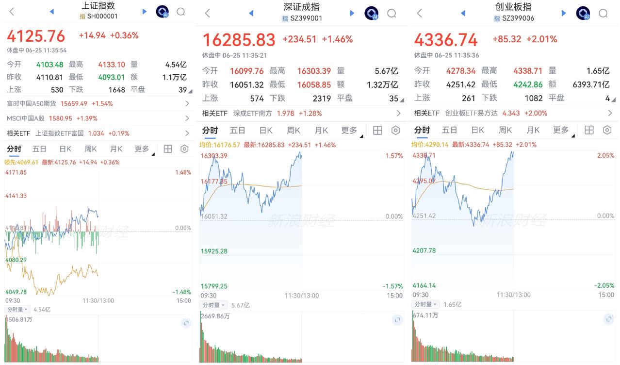Go back from the 上证指数 panel

click(x=12, y=12)
